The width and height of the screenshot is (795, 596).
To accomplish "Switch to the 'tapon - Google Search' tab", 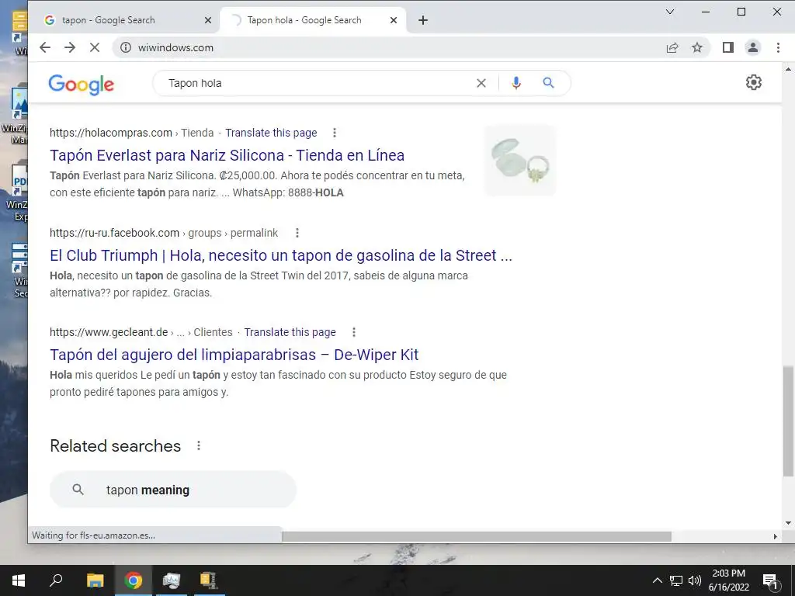I will tap(125, 20).
